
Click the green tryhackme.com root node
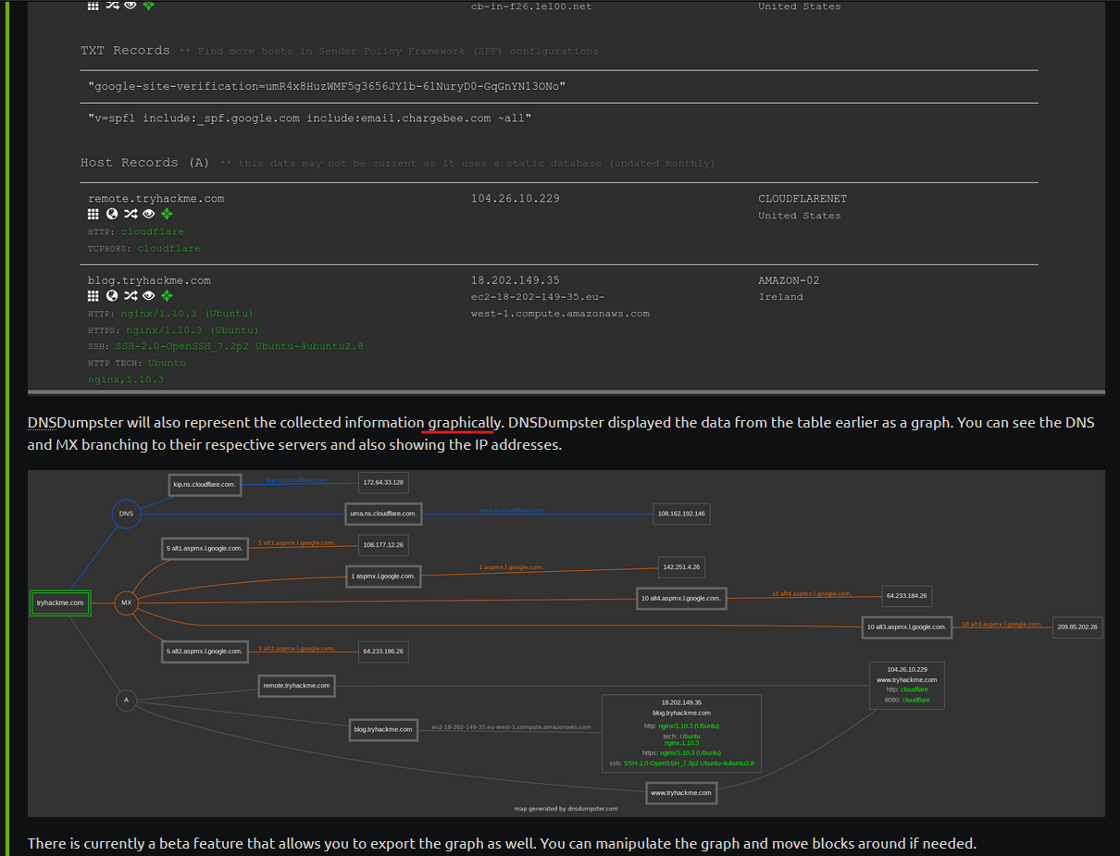click(60, 603)
